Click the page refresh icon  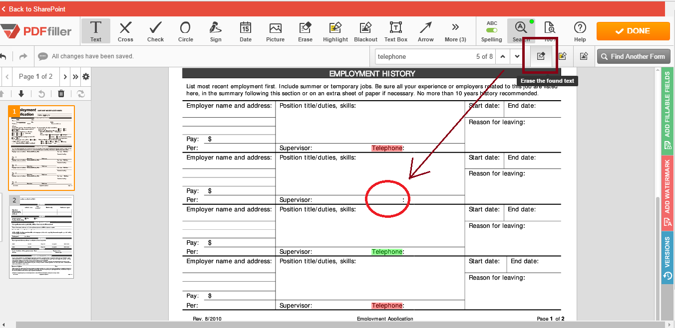[80, 94]
